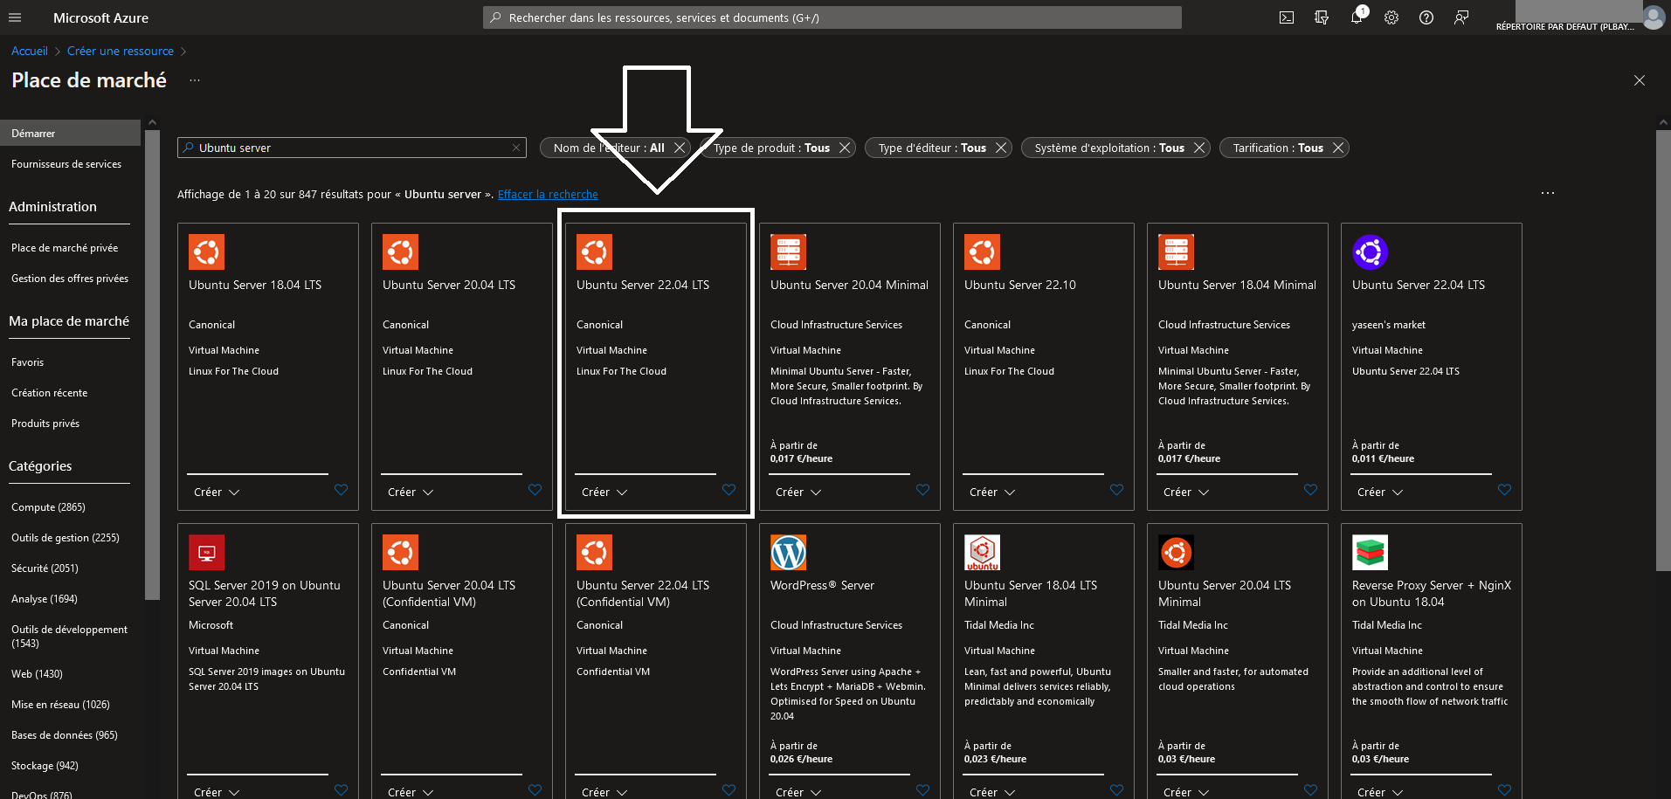Favorite Ubuntu Server 18.04 Minimal heart
This screenshot has width=1671, height=799.
pos(1311,490)
